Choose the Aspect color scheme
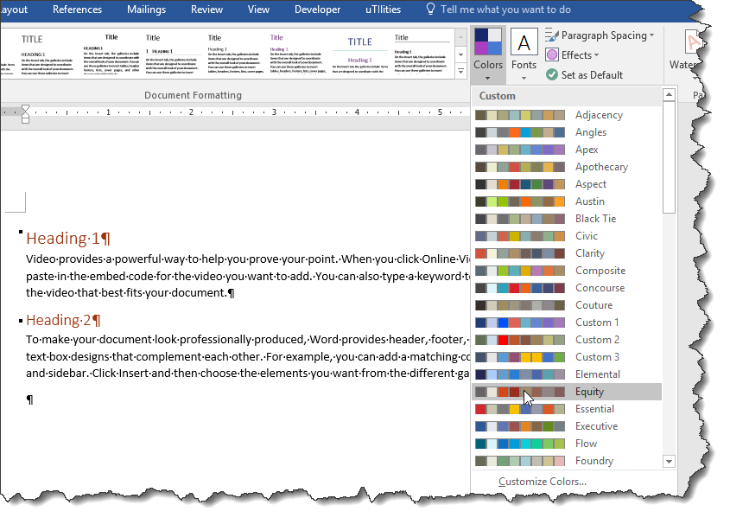 [567, 184]
